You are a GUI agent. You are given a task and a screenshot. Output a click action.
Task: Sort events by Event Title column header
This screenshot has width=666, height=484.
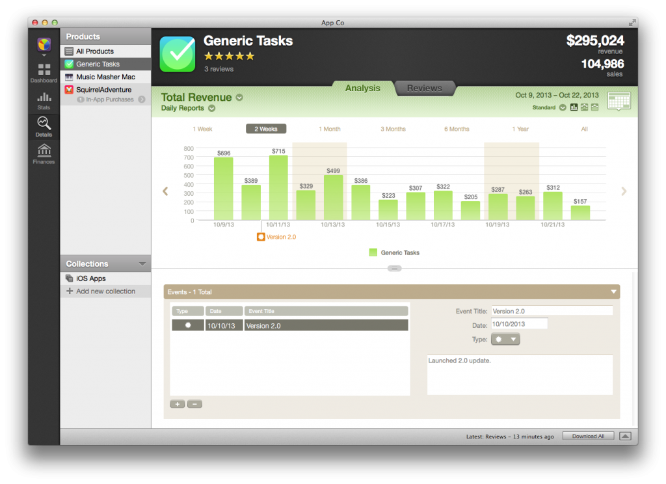[326, 311]
